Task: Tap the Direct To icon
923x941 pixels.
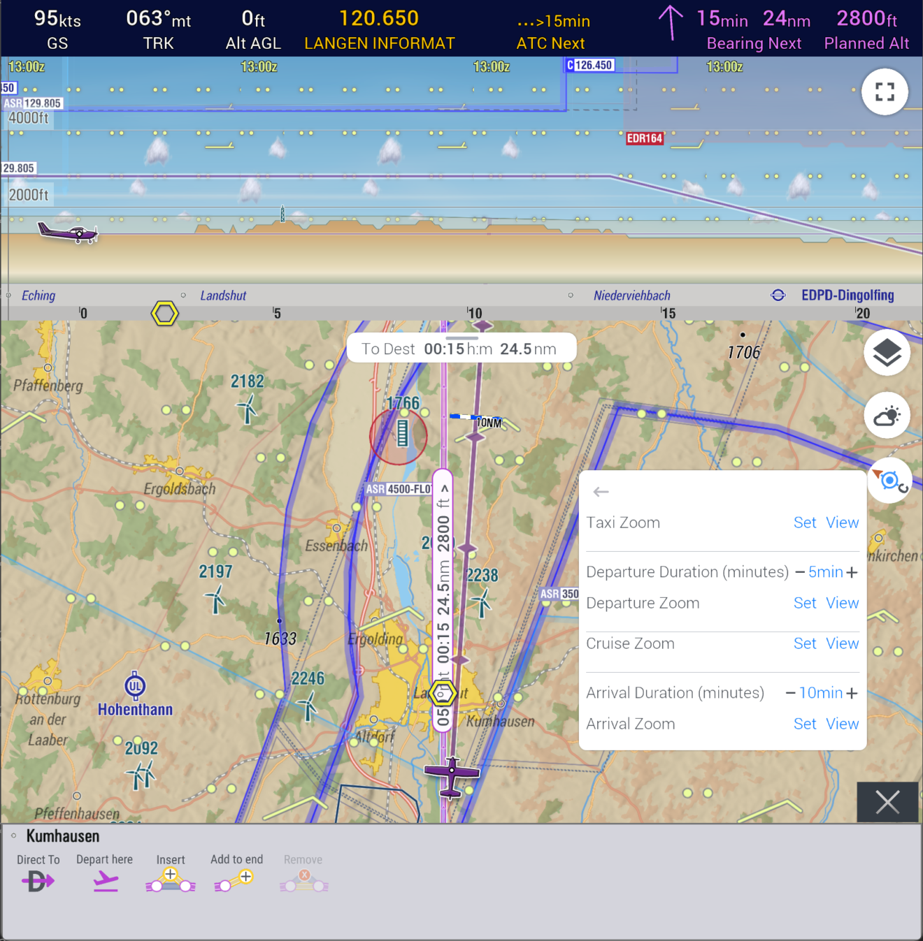Action: point(38,881)
